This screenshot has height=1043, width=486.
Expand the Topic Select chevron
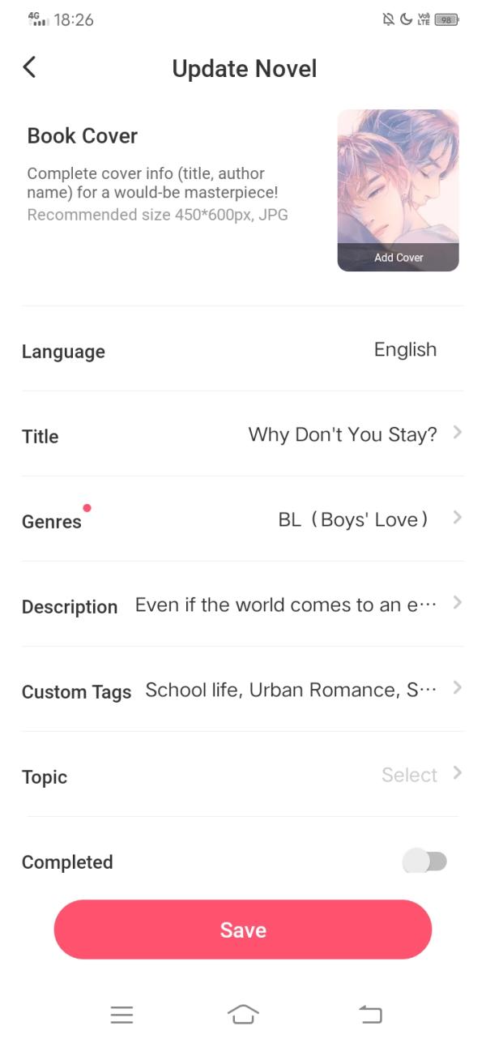[458, 773]
